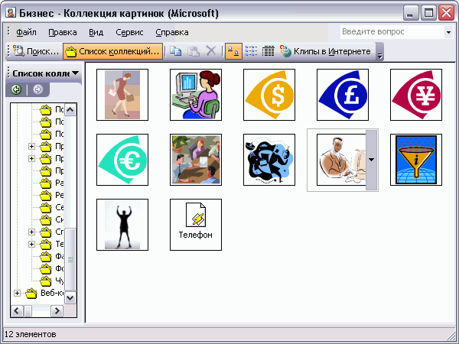Open the Справка menu
Screen dimensions: 459x344
172,32
